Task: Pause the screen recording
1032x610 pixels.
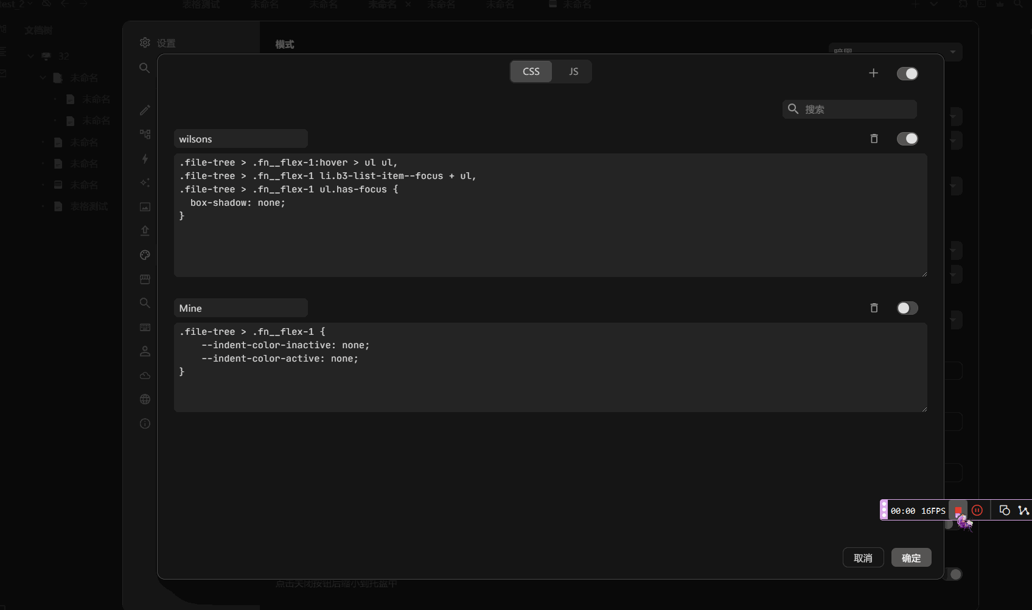Action: [977, 510]
